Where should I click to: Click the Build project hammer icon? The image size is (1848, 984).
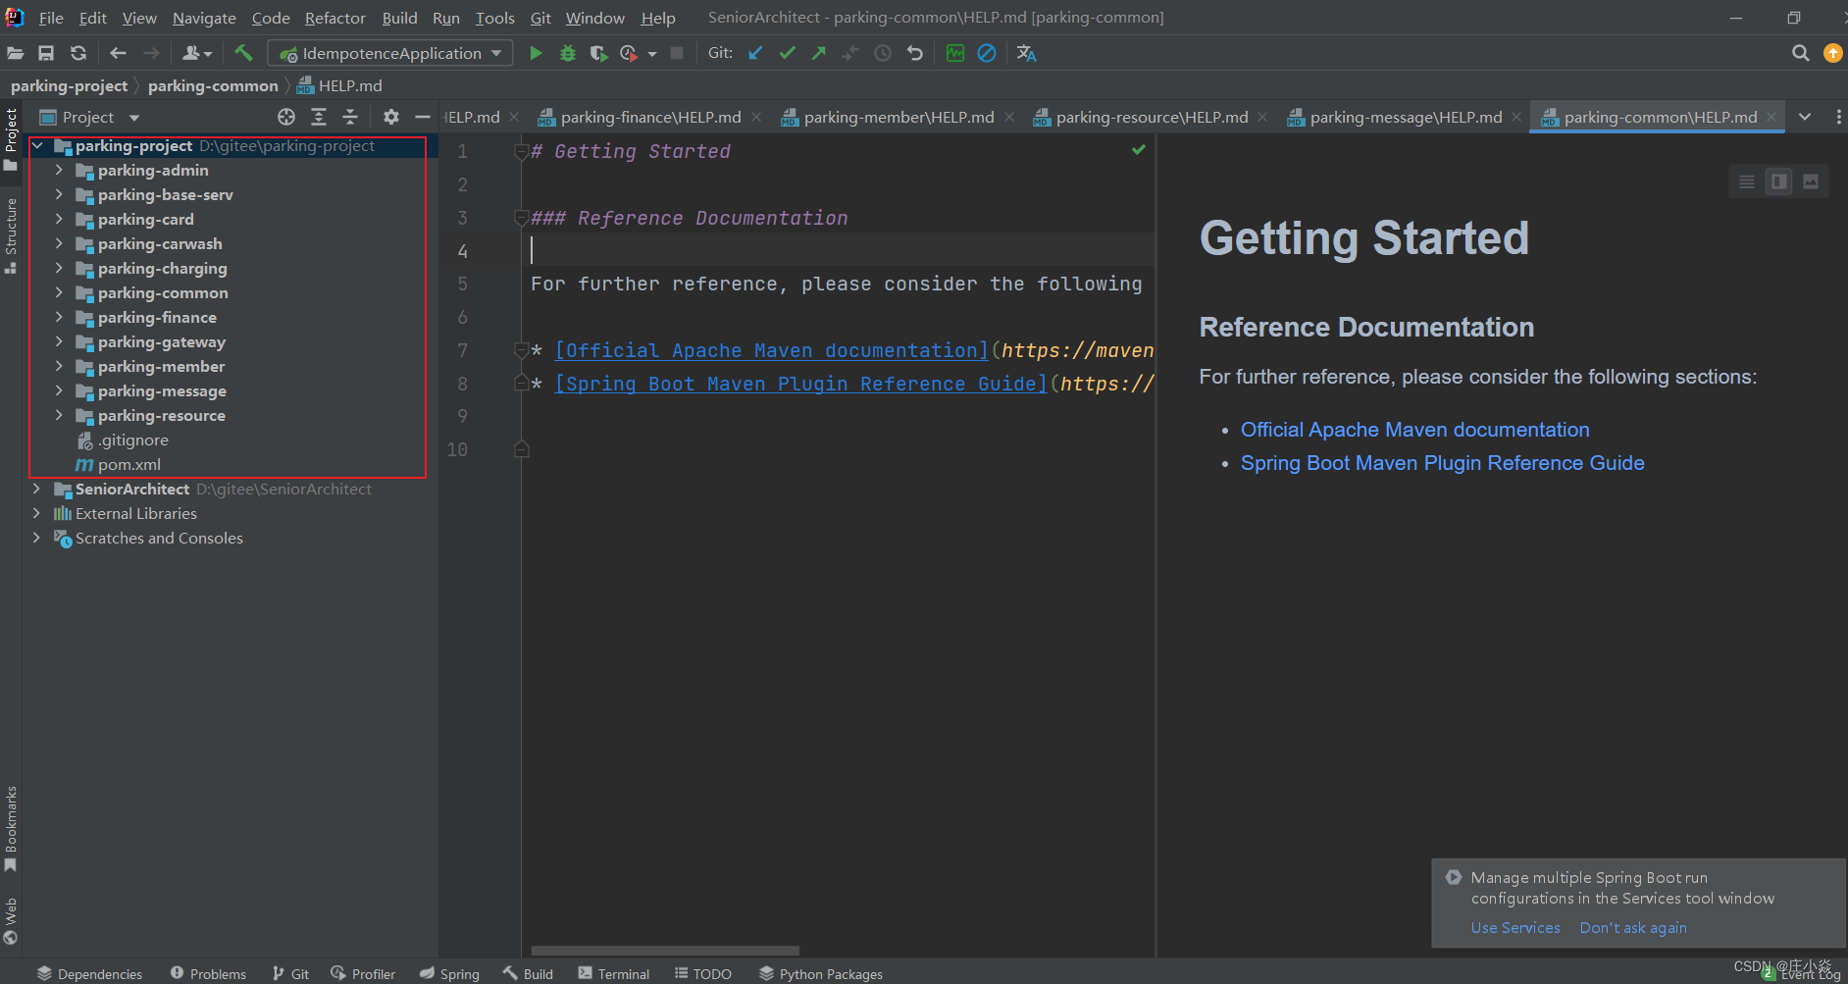coord(243,53)
